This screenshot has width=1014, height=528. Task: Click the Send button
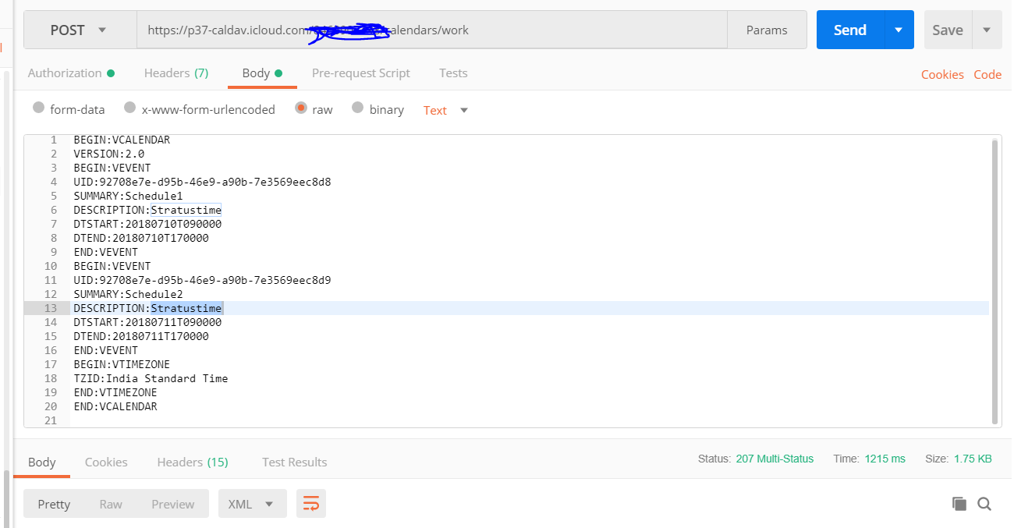(849, 30)
